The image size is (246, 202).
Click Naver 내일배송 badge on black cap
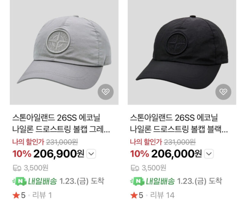pos(152,181)
